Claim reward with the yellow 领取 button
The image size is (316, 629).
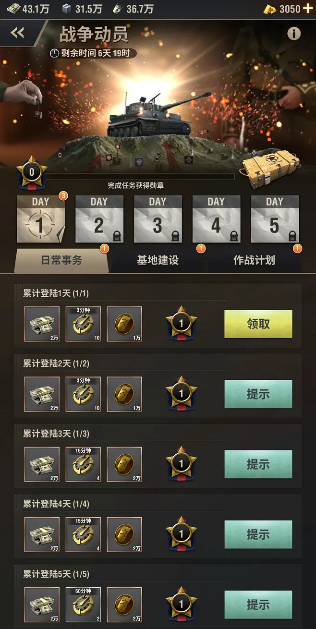tap(258, 324)
